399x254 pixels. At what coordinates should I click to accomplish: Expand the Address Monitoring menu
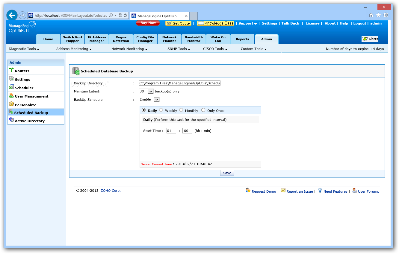tap(74, 49)
